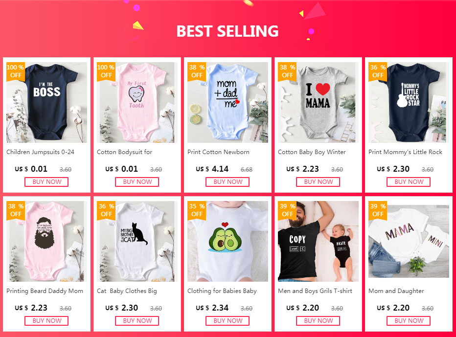View the MAMA MINI matching shirts image

tap(409, 241)
